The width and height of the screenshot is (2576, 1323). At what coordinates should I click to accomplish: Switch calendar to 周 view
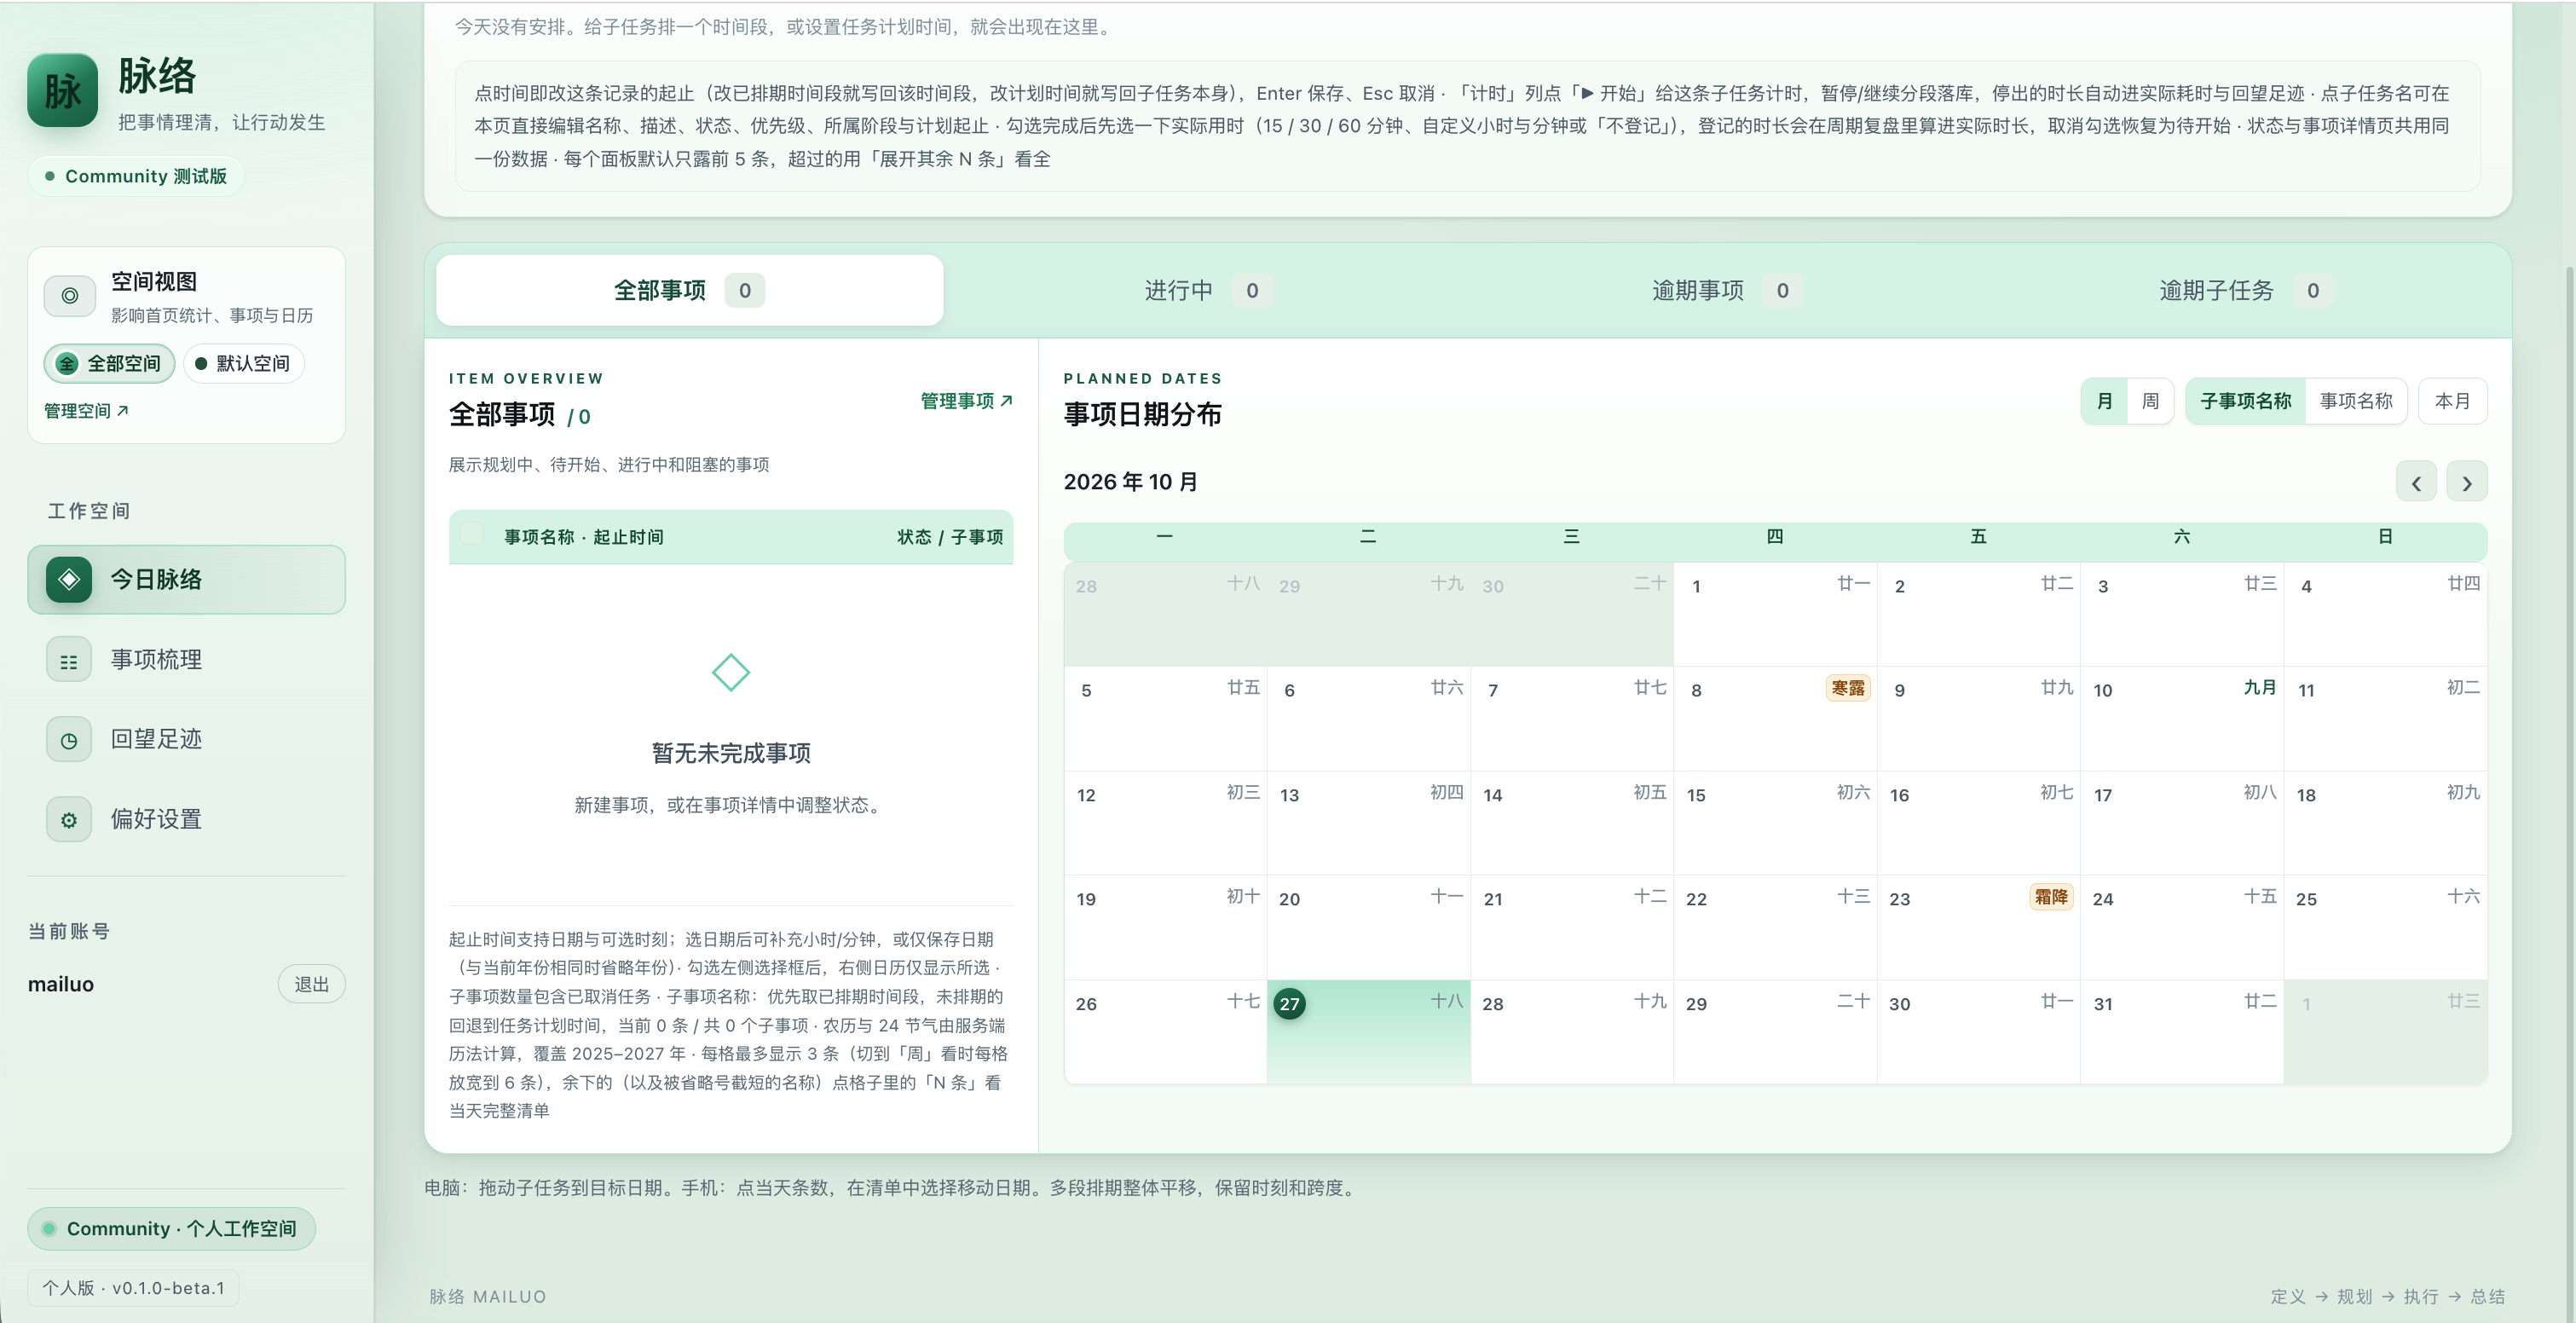point(2150,401)
